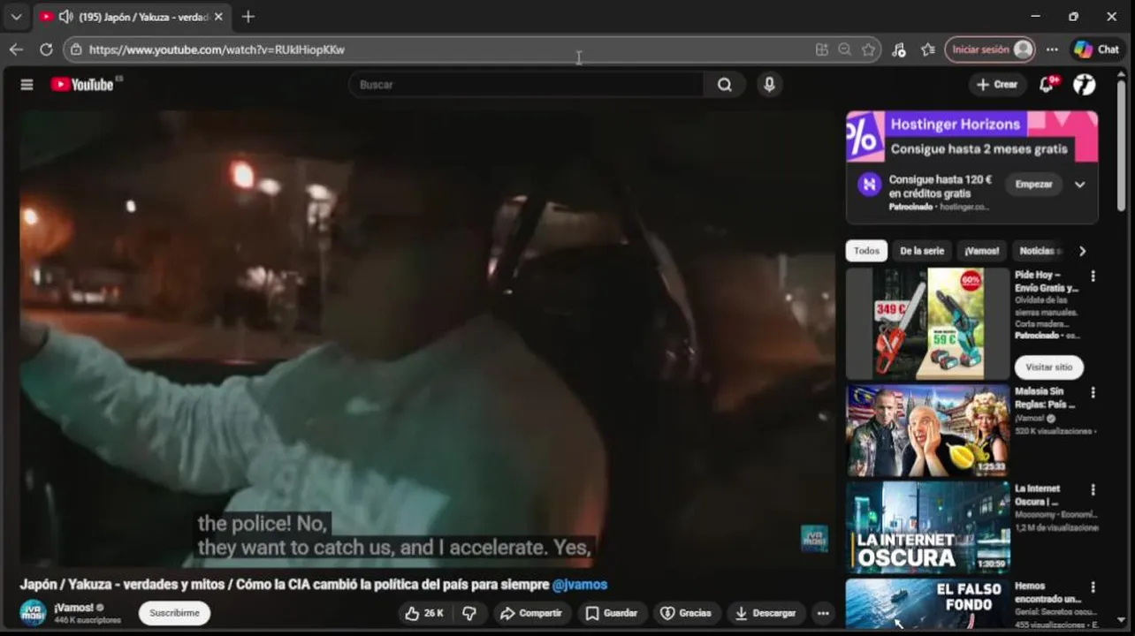This screenshot has width=1135, height=636.
Task: Reload the page
Action: pos(46,49)
